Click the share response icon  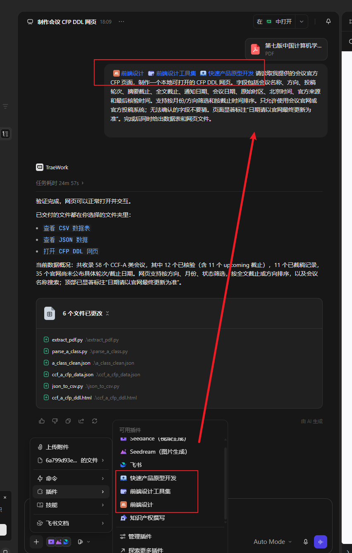81,421
